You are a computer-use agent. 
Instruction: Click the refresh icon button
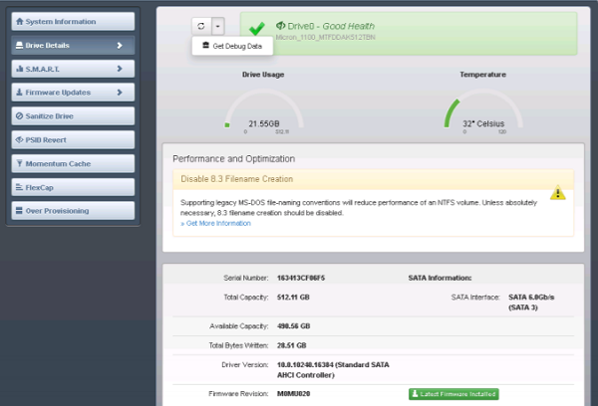[201, 26]
